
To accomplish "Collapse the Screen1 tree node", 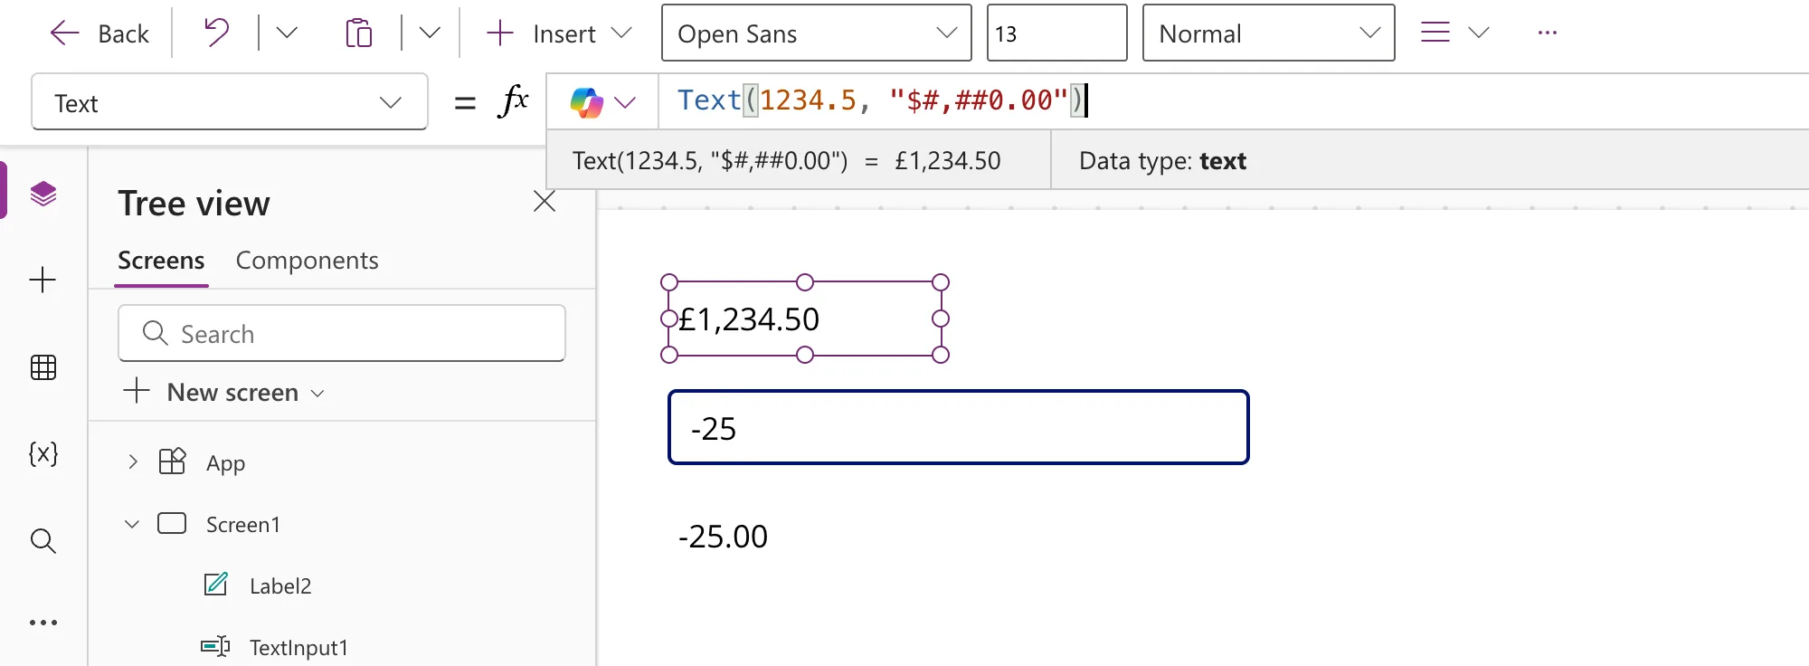I will [132, 524].
